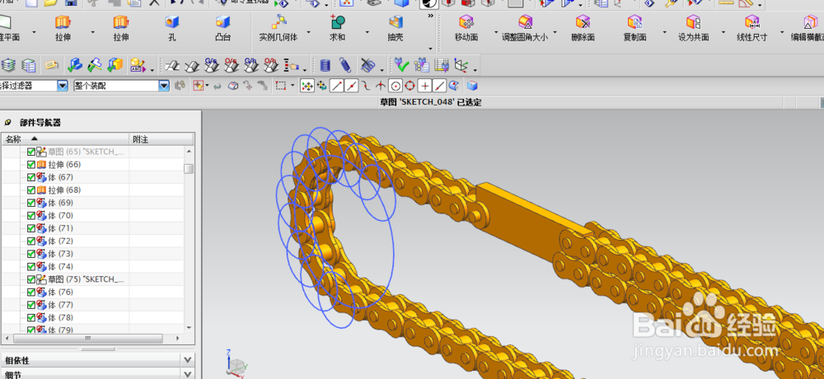824x379 pixels.
Task: Select the 体 (76) tree row
Action: point(92,292)
